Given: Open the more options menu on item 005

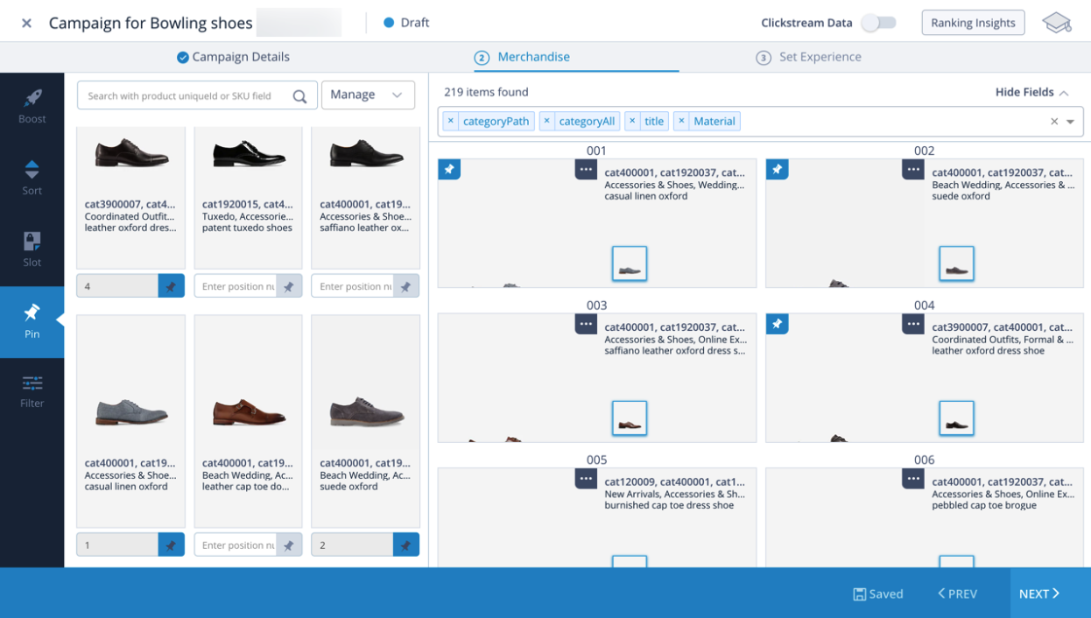Looking at the screenshot, I should click(586, 478).
